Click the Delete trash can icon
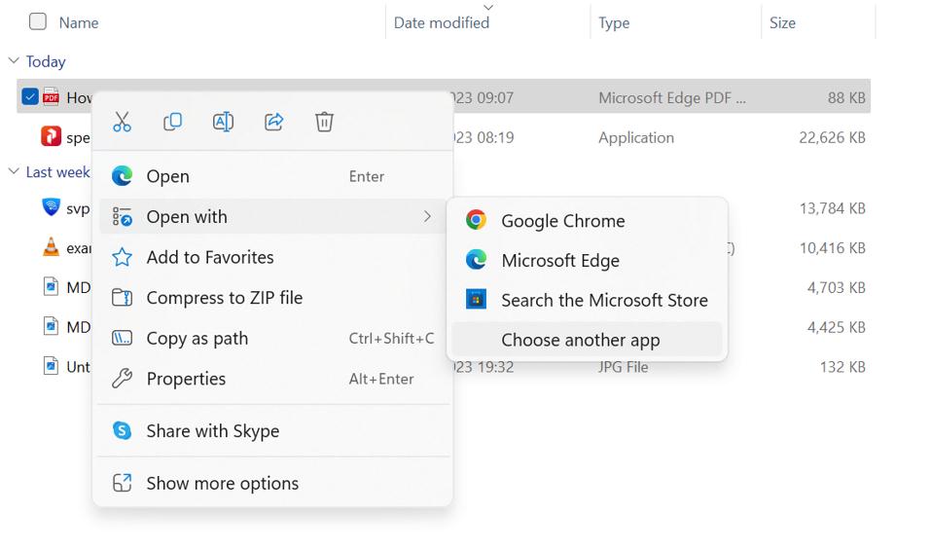This screenshot has width=931, height=550. pyautogui.click(x=324, y=122)
